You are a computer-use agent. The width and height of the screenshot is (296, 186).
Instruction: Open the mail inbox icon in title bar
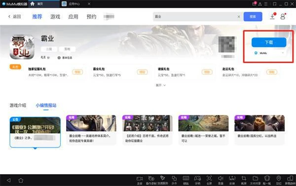254,3
